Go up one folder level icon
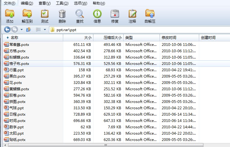Image resolution: width=230 pixels, height=147 pixels. (x=28, y=30)
